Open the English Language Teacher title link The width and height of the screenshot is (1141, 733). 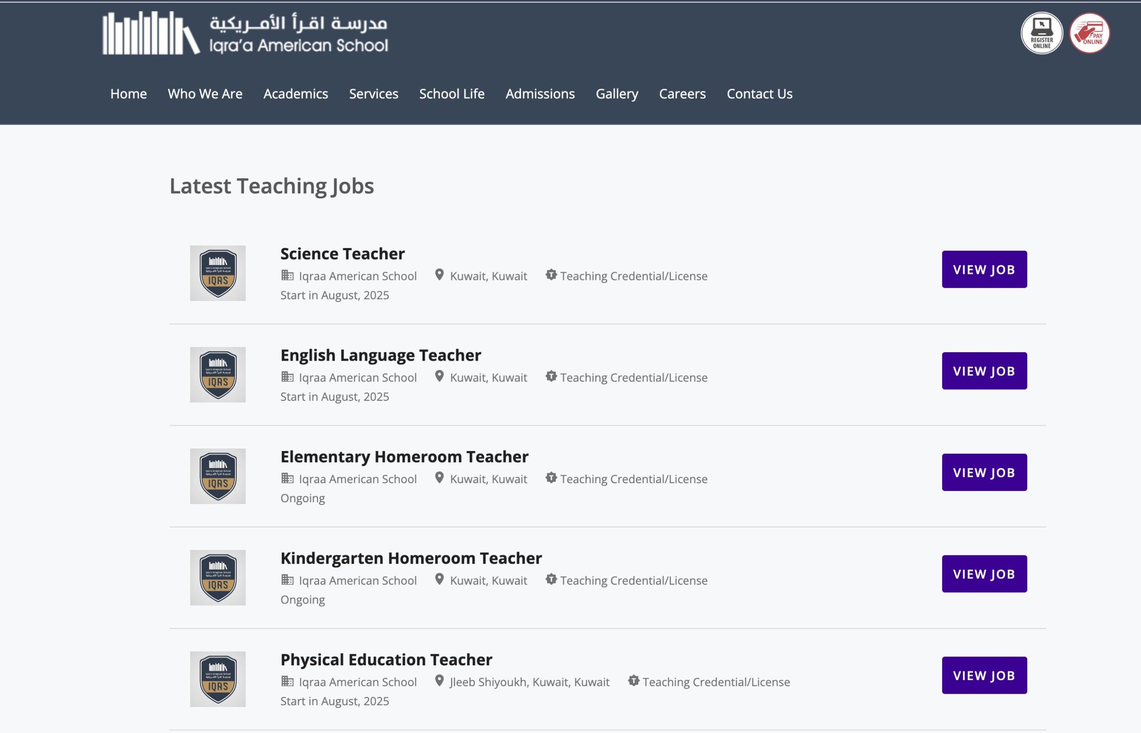coord(381,355)
